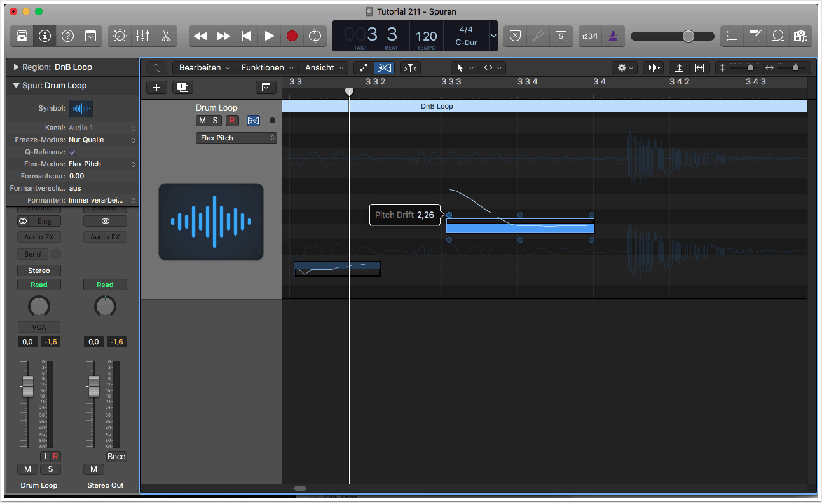822x503 pixels.
Task: Open the Mixer from the toolbar
Action: pyautogui.click(x=142, y=36)
